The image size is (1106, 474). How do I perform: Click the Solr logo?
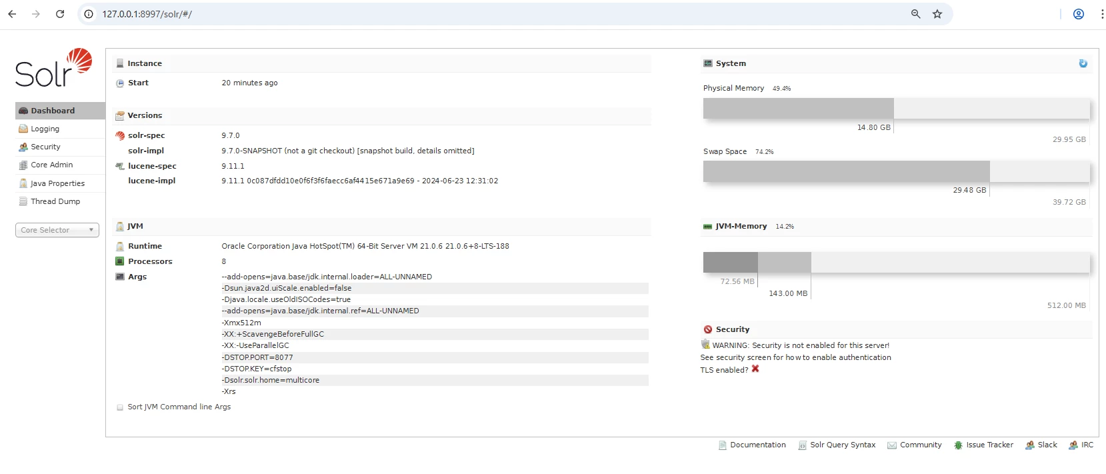coord(54,67)
